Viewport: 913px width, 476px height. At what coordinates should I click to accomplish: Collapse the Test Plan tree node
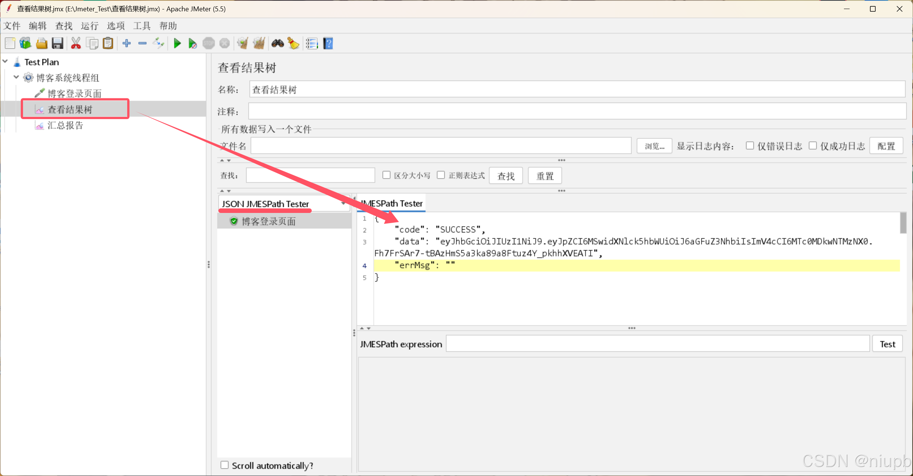(6, 61)
